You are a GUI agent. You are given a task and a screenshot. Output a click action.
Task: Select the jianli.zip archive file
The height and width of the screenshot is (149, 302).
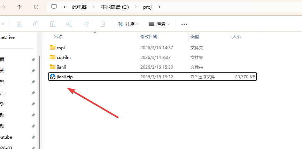point(64,77)
